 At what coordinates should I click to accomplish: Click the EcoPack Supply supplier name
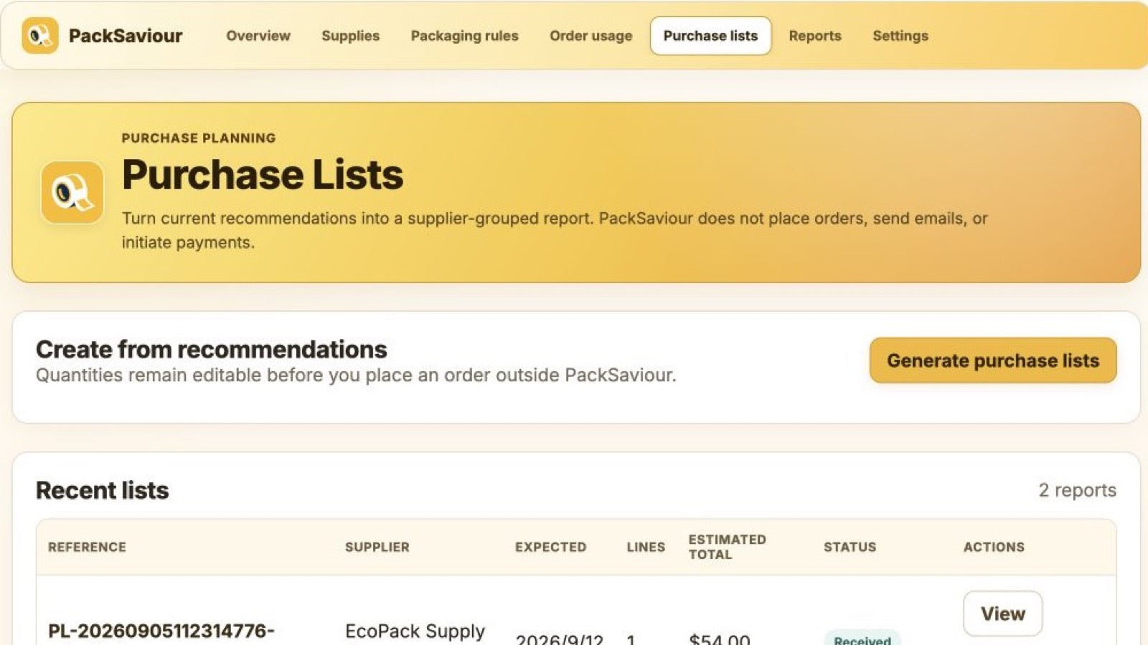click(415, 632)
